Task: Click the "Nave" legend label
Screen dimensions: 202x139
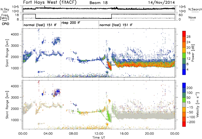Action: tap(192, 17)
